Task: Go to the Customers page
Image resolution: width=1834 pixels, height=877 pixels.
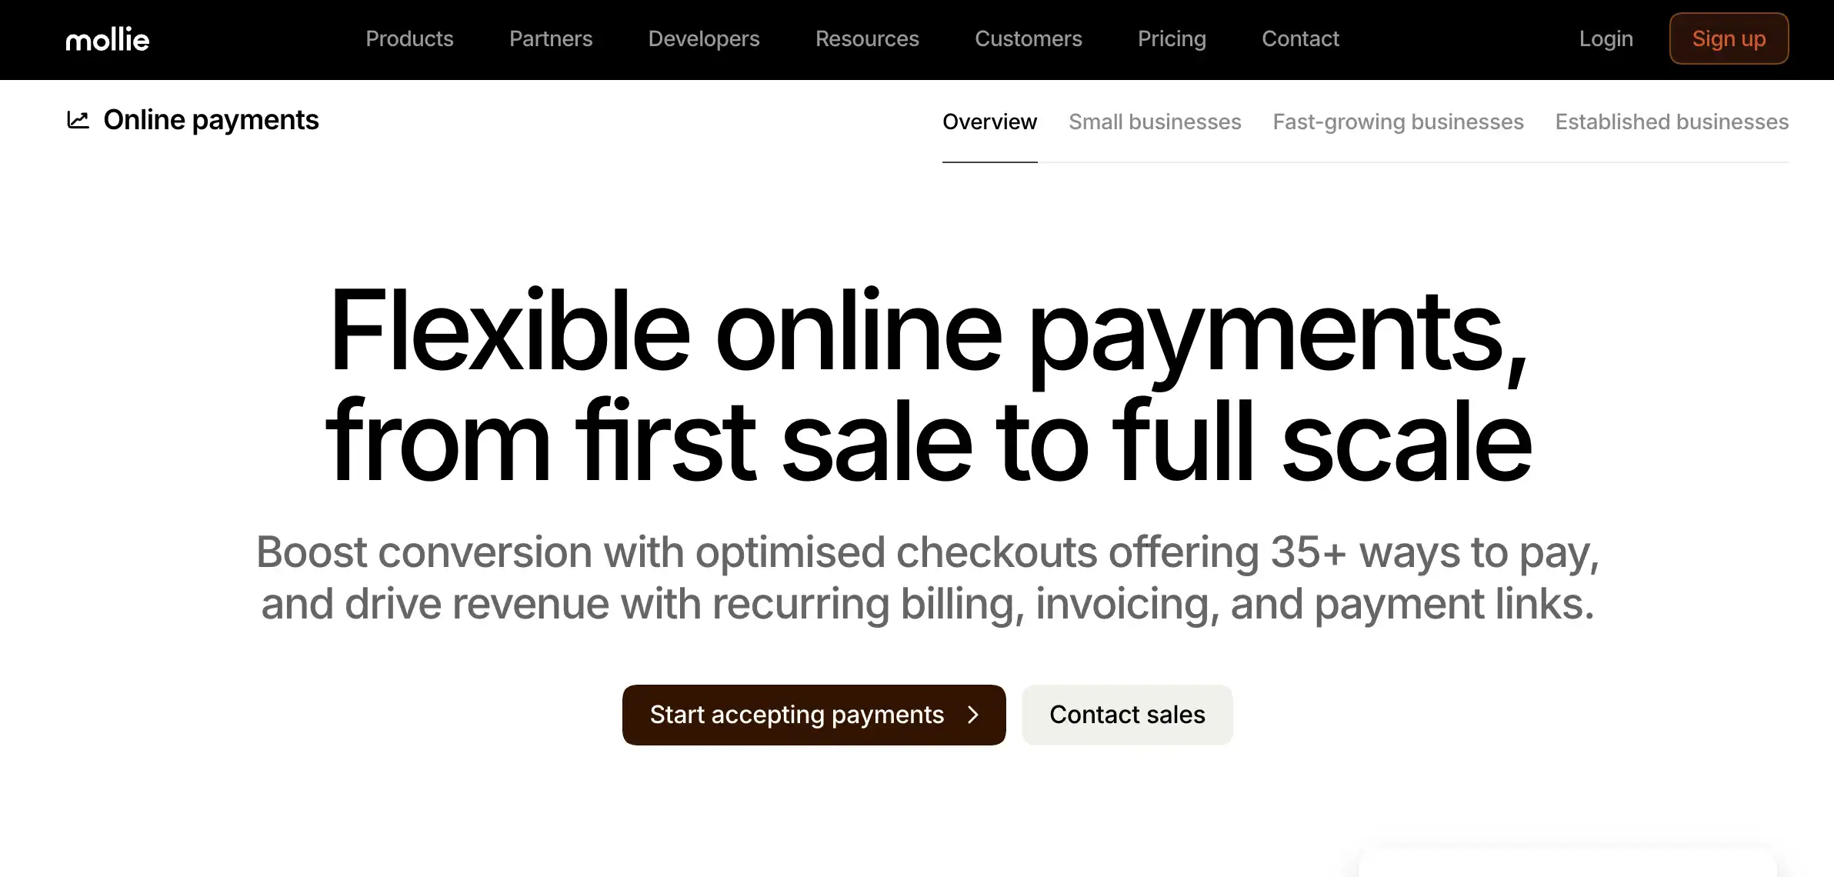Action: (x=1029, y=38)
